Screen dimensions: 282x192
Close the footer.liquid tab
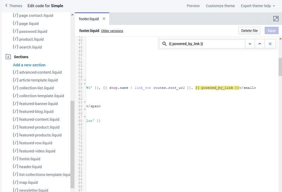pos(104,19)
